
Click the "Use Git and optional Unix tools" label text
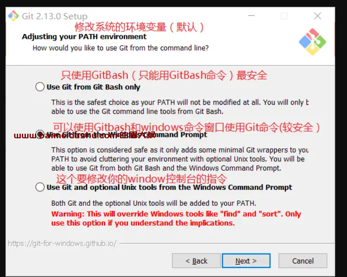[x=169, y=187]
